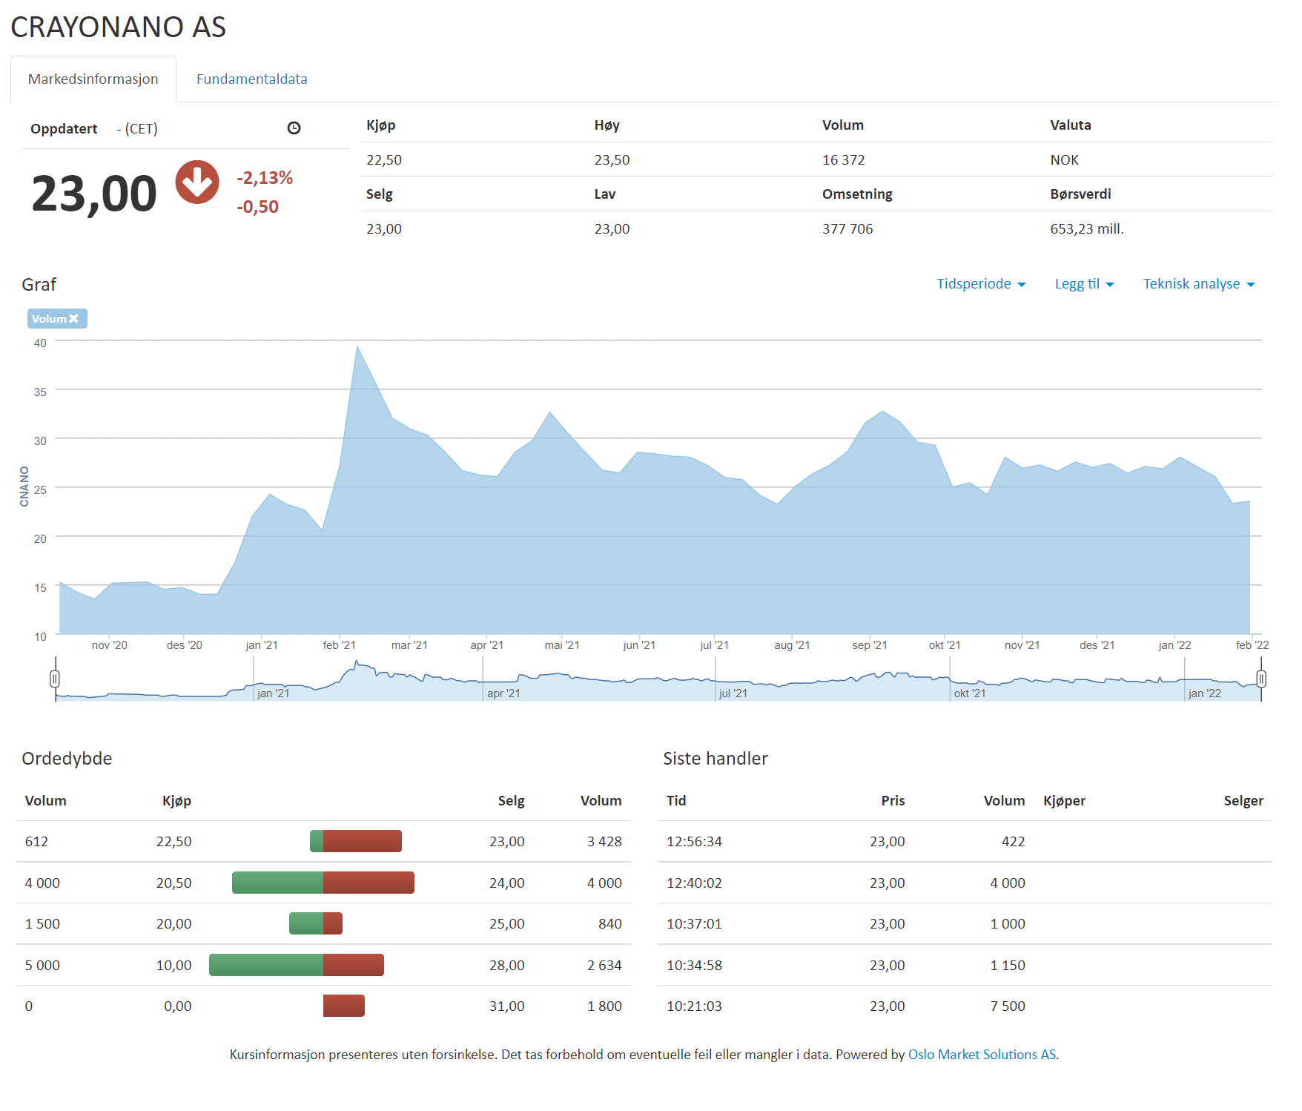Image resolution: width=1302 pixels, height=1111 pixels.
Task: Open the Tidsperiode dropdown
Action: click(980, 284)
